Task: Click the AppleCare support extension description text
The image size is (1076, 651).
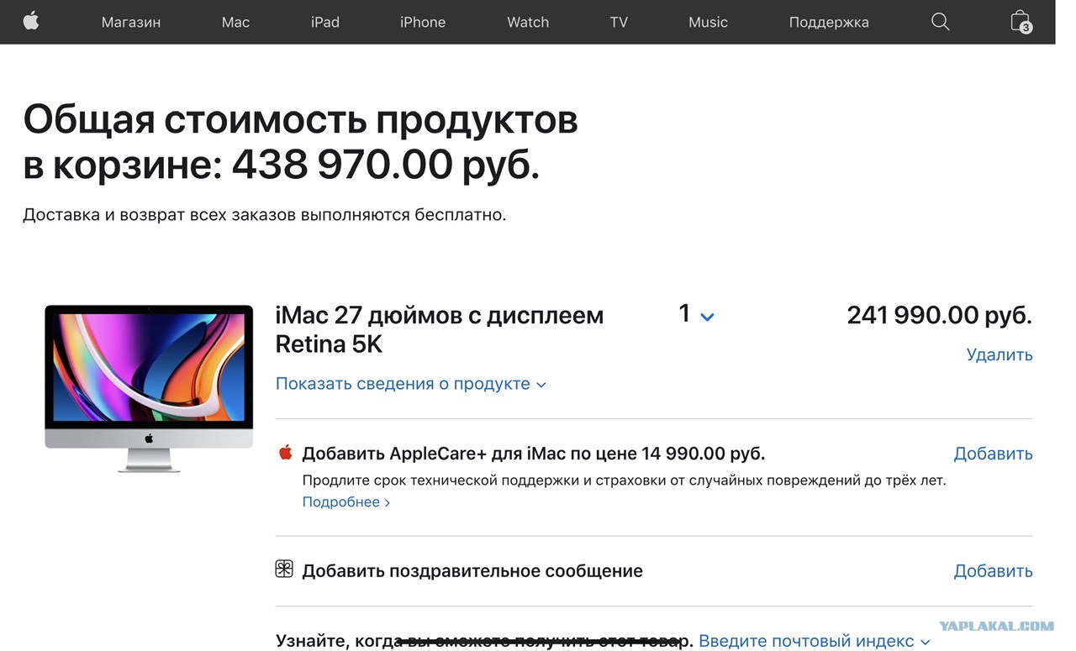Action: 624,480
